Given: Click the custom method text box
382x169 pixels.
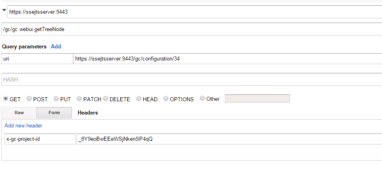Looking at the screenshot, I should click(x=257, y=99).
